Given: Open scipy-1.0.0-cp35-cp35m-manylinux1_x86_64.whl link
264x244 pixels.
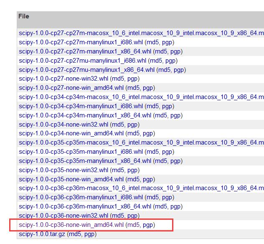Looking at the screenshot, I should point(85,161).
